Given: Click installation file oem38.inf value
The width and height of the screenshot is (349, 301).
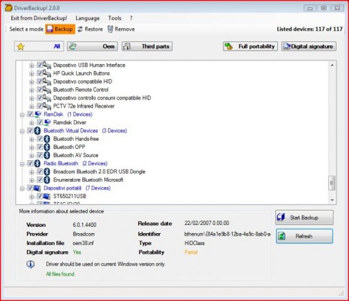Looking at the screenshot, I should pyautogui.click(x=83, y=243).
